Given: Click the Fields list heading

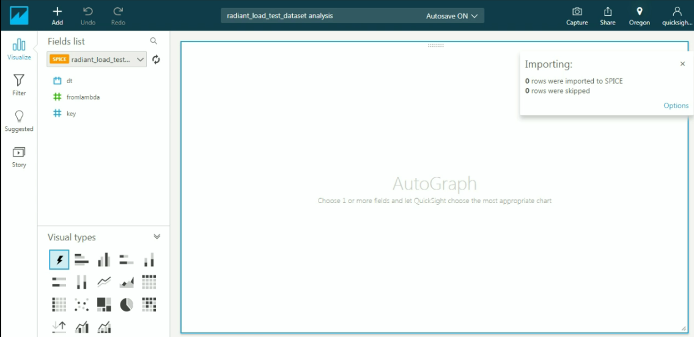Looking at the screenshot, I should coord(67,41).
